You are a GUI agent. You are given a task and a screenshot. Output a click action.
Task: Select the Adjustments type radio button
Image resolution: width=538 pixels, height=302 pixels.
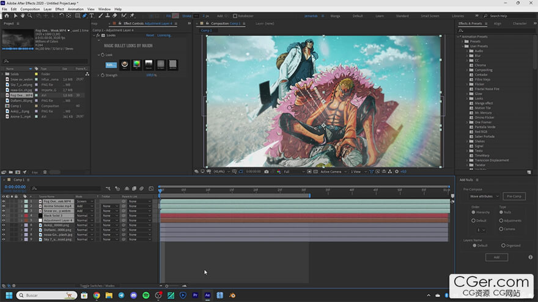501,220
